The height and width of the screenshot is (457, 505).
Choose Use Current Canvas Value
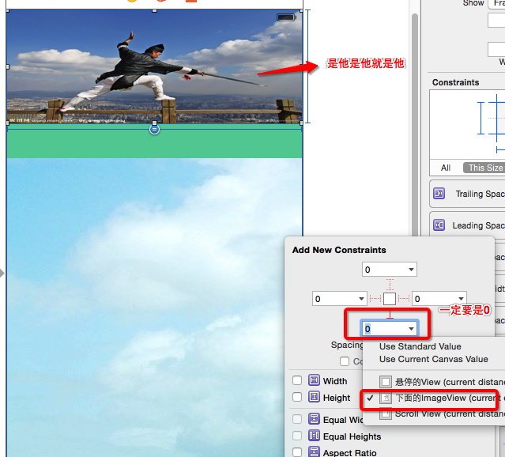(x=434, y=359)
